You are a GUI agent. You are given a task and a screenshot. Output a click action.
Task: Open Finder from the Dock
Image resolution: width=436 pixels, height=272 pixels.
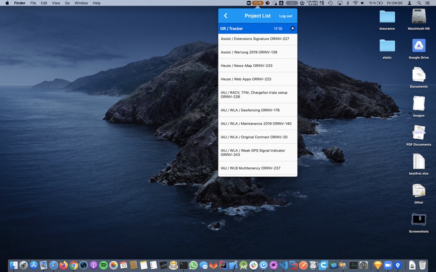pyautogui.click(x=14, y=265)
